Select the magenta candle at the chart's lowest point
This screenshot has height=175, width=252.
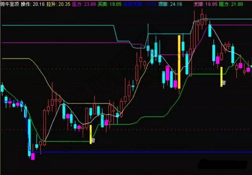[33, 156]
